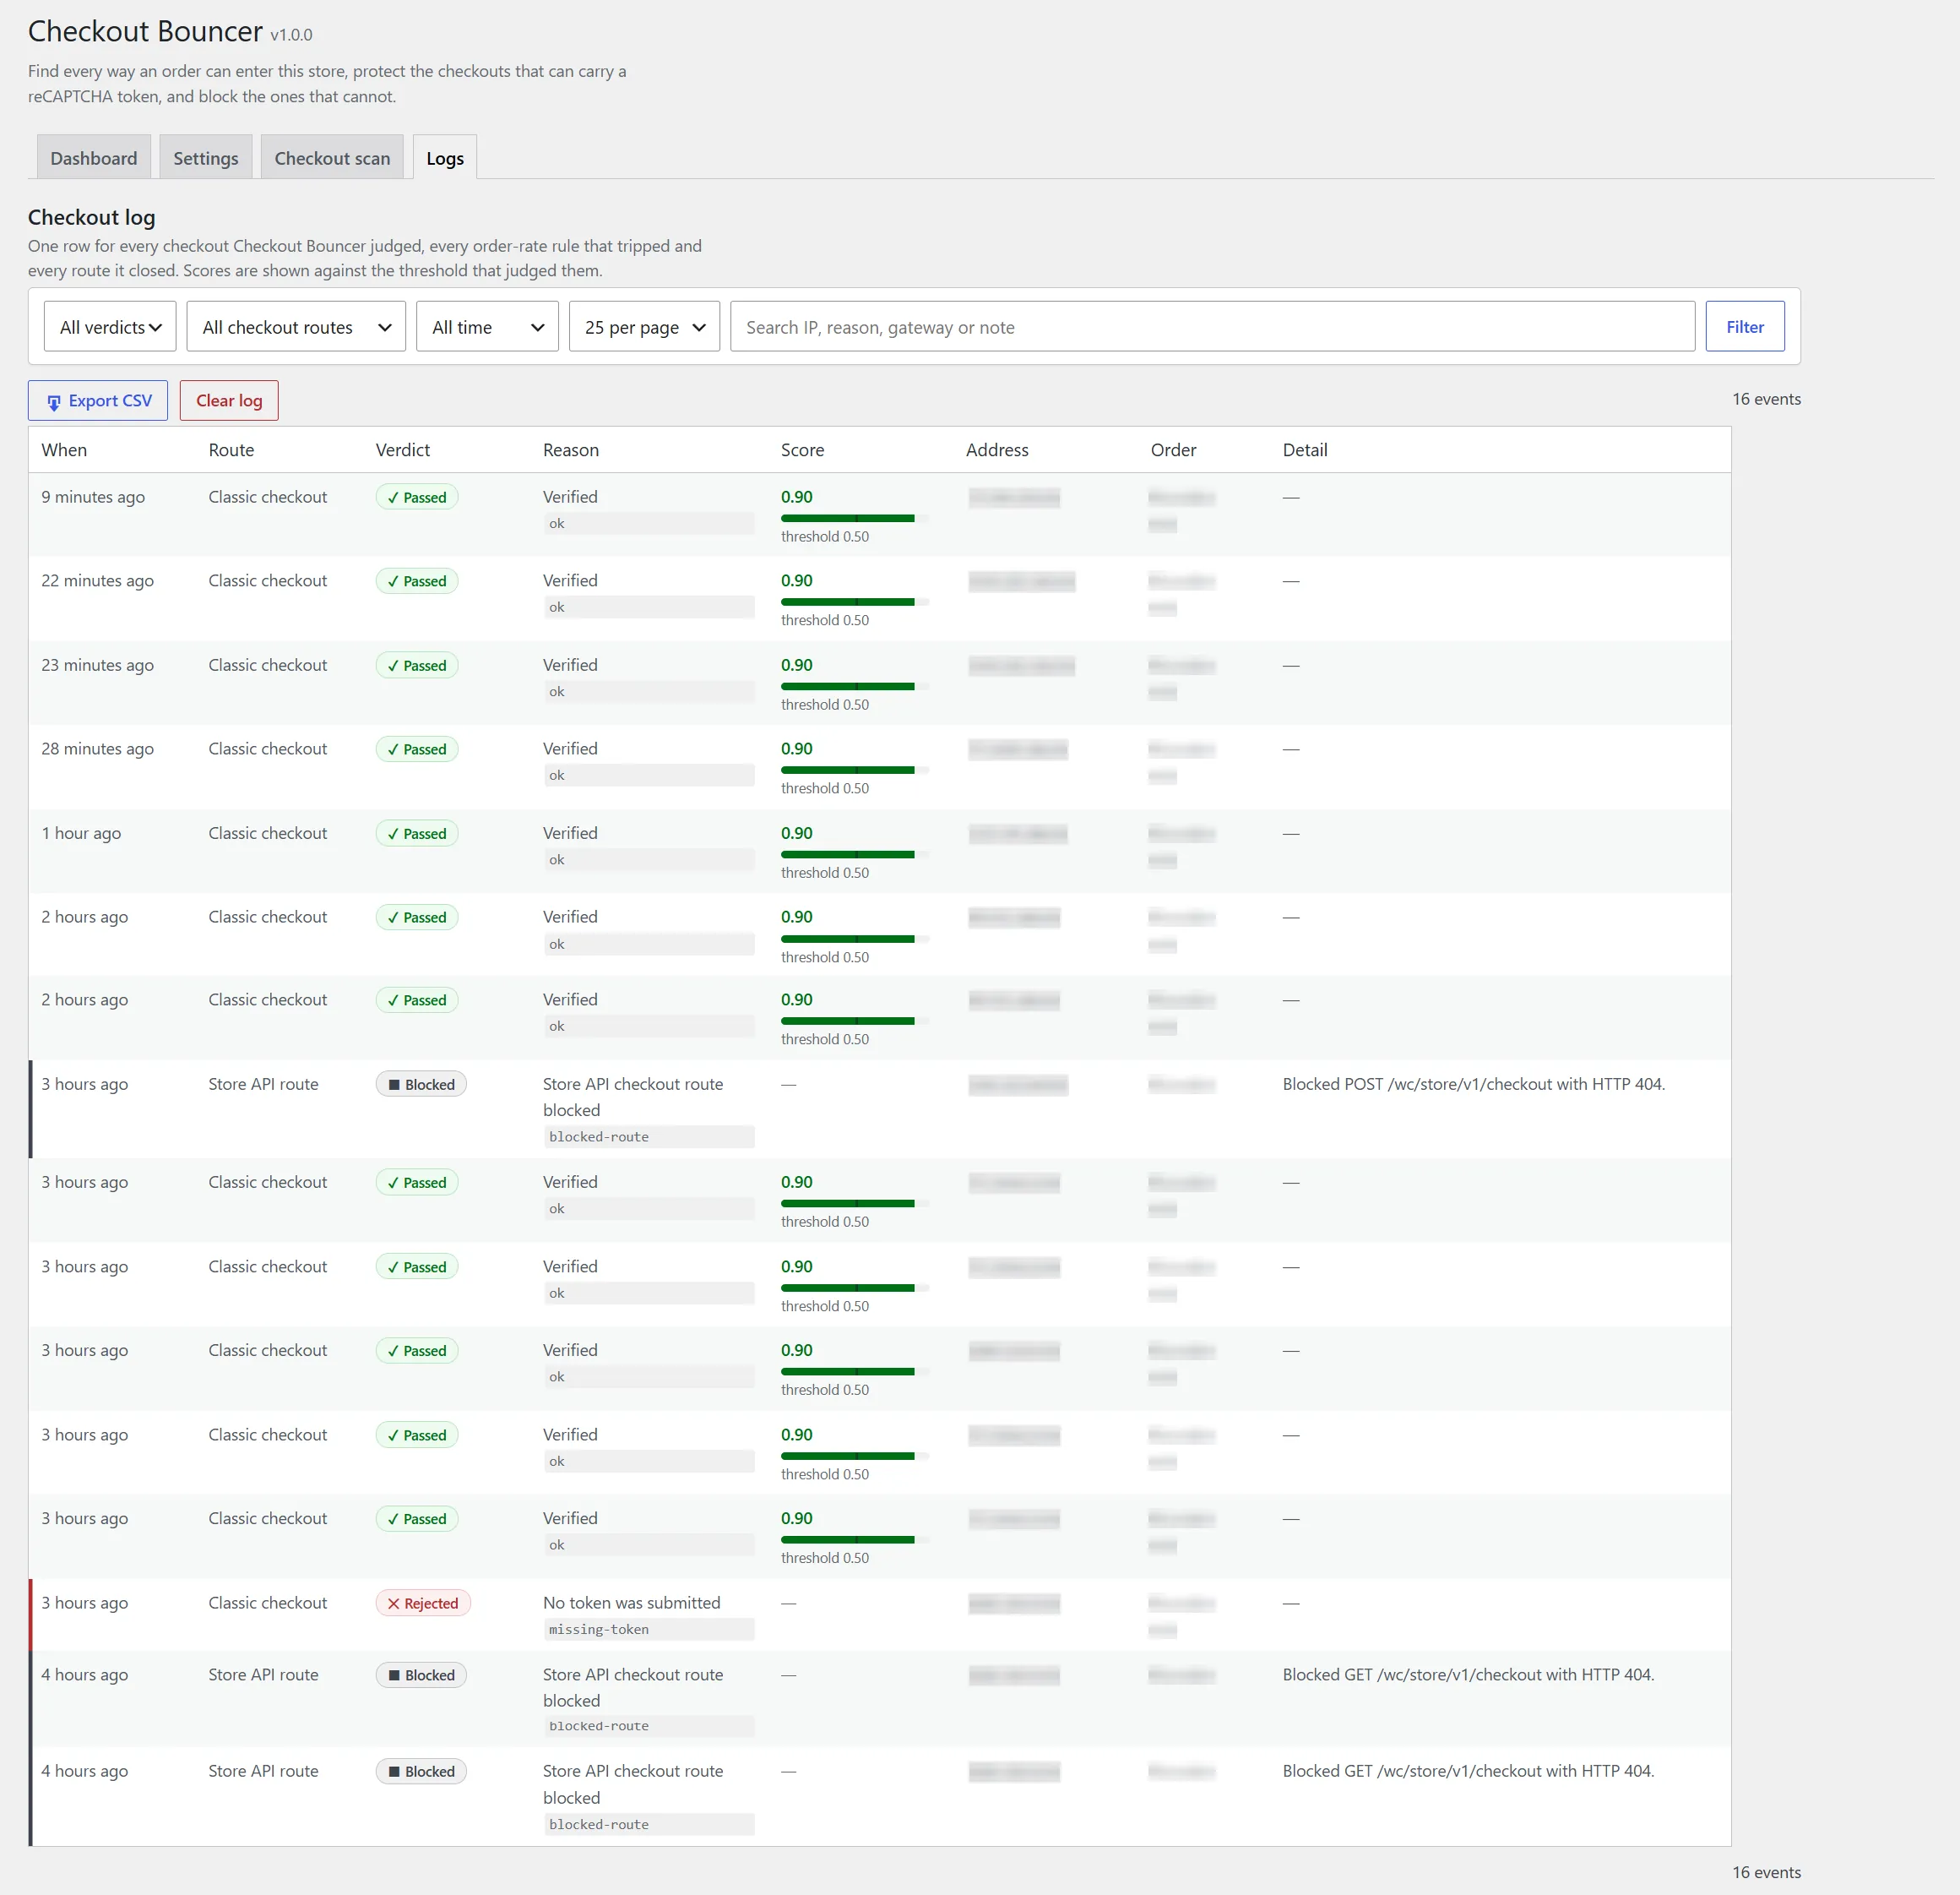The height and width of the screenshot is (1895, 1960).
Task: Expand the All verdicts dropdown
Action: [110, 327]
